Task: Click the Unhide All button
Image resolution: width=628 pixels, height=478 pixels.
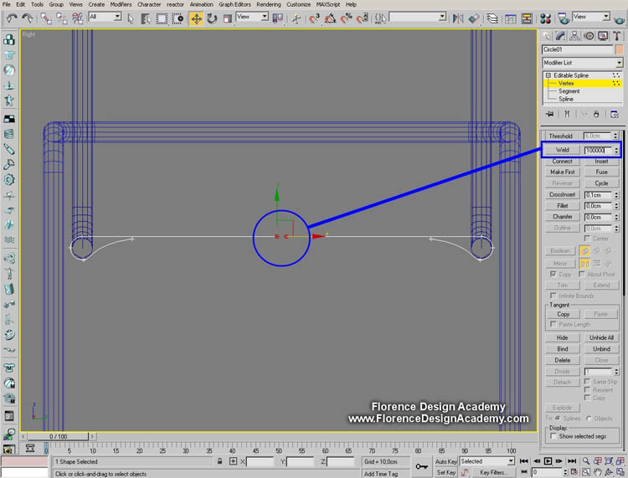Action: (x=601, y=337)
